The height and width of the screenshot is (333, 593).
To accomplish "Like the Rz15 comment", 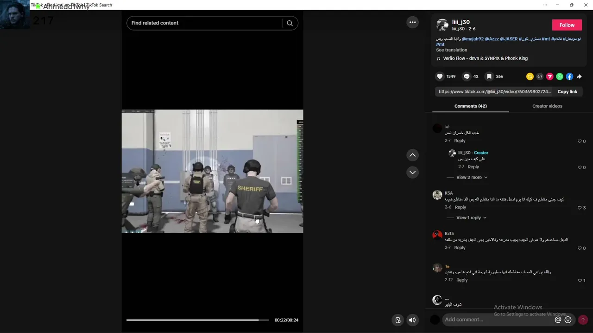I will point(580,248).
